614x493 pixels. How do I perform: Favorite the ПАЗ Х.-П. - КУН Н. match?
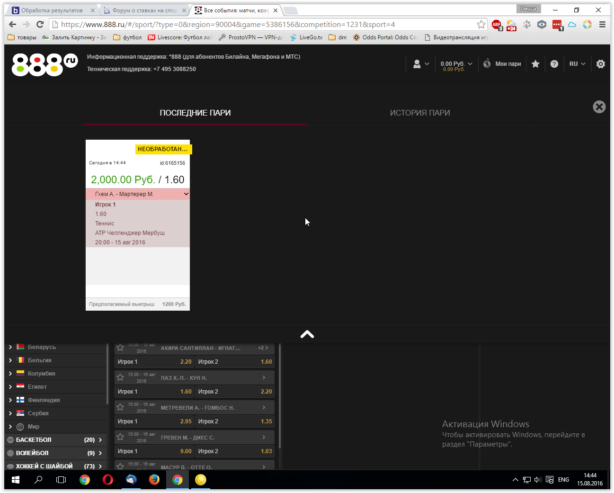pos(120,377)
